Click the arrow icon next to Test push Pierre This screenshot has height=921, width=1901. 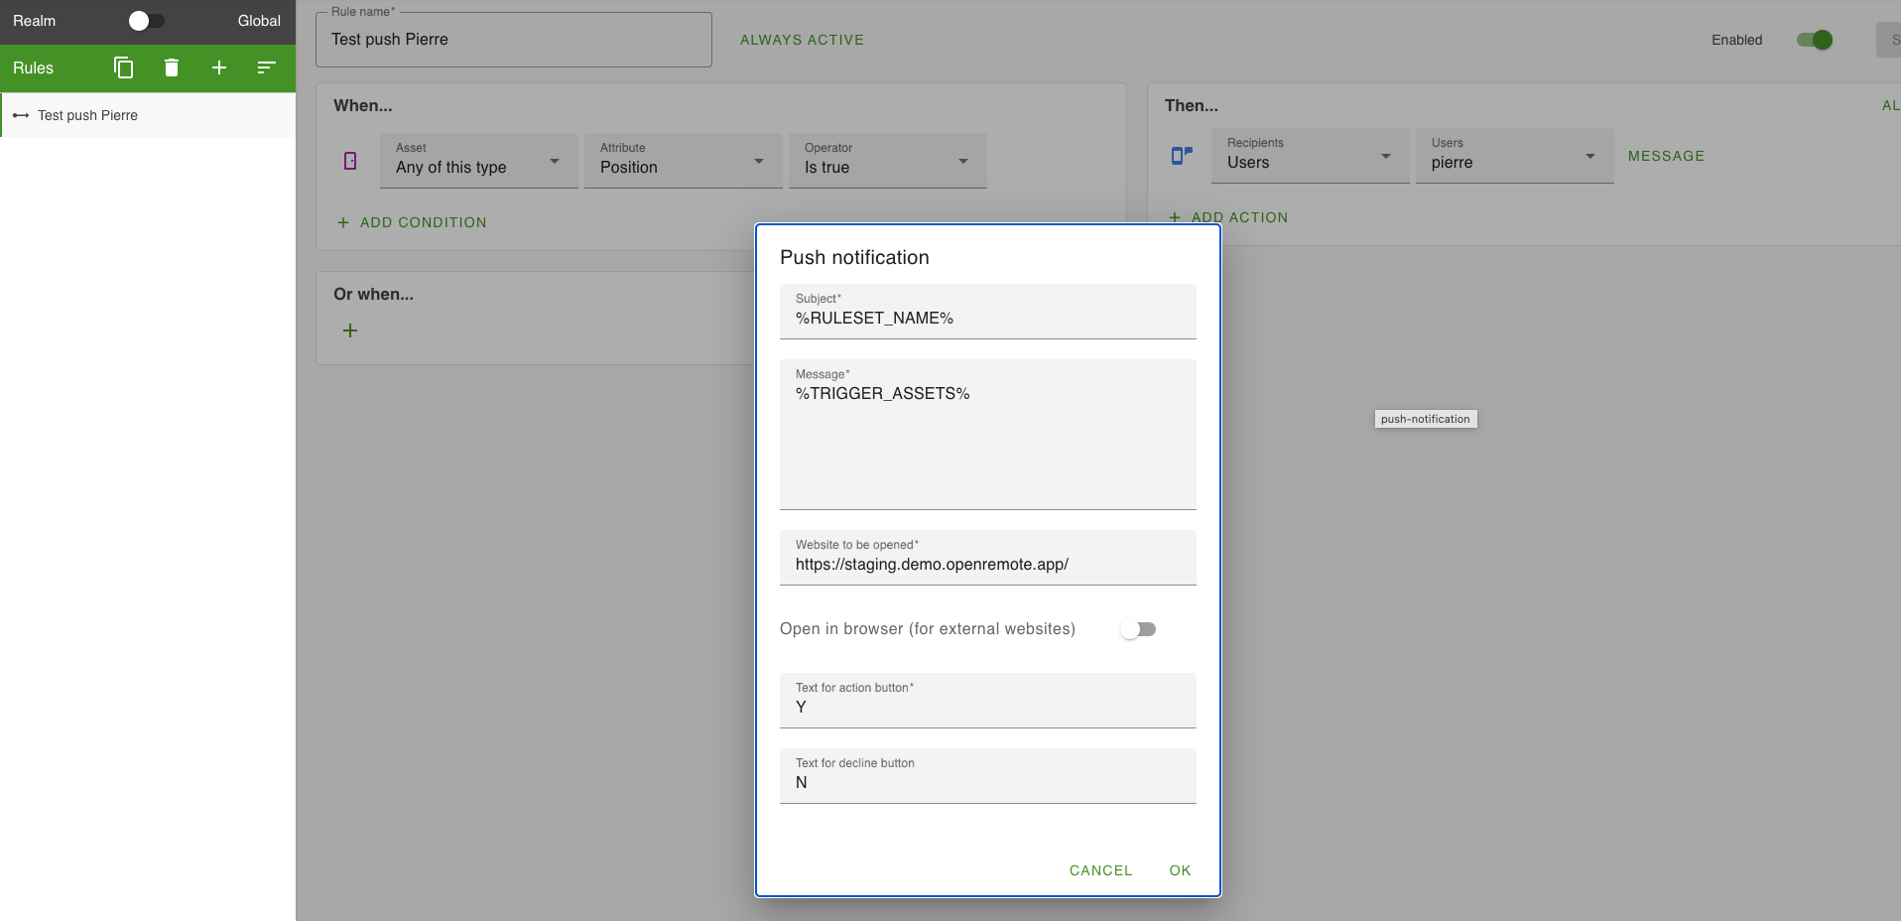[x=20, y=115]
